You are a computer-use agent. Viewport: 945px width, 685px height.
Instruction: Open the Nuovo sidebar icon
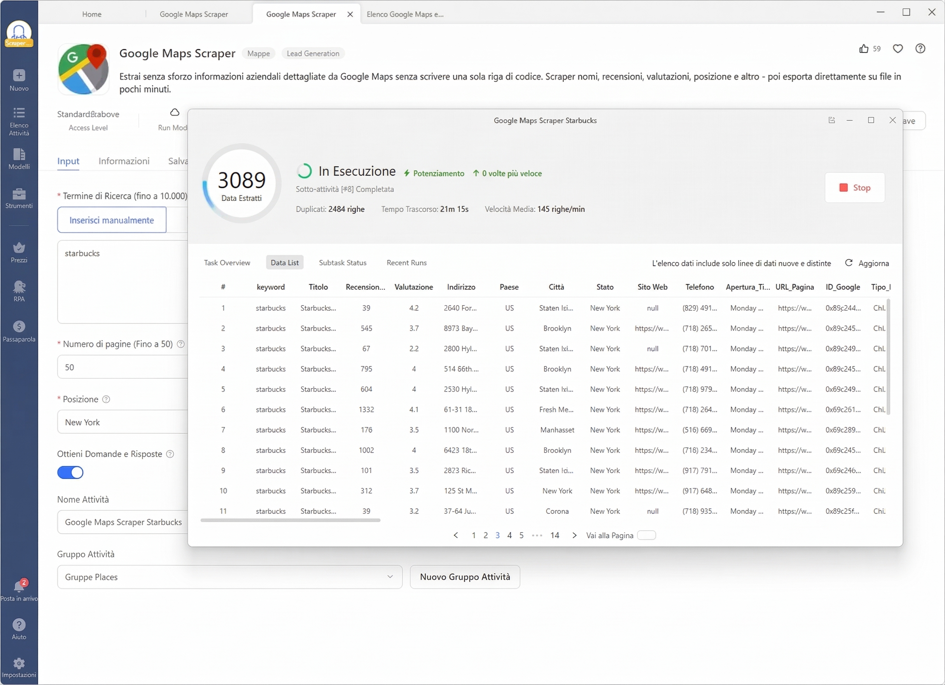tap(19, 80)
